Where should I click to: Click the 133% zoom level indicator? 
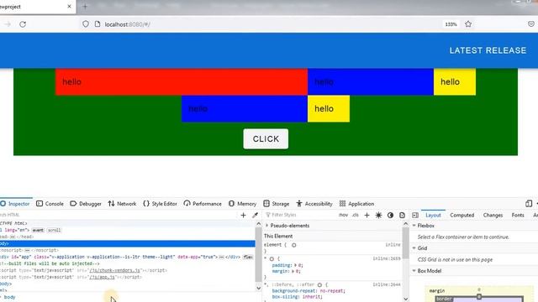451,24
